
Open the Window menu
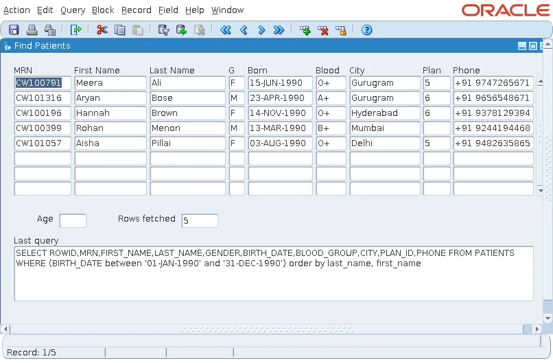coord(228,10)
